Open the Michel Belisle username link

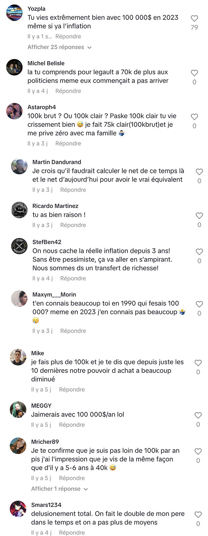(x=46, y=63)
